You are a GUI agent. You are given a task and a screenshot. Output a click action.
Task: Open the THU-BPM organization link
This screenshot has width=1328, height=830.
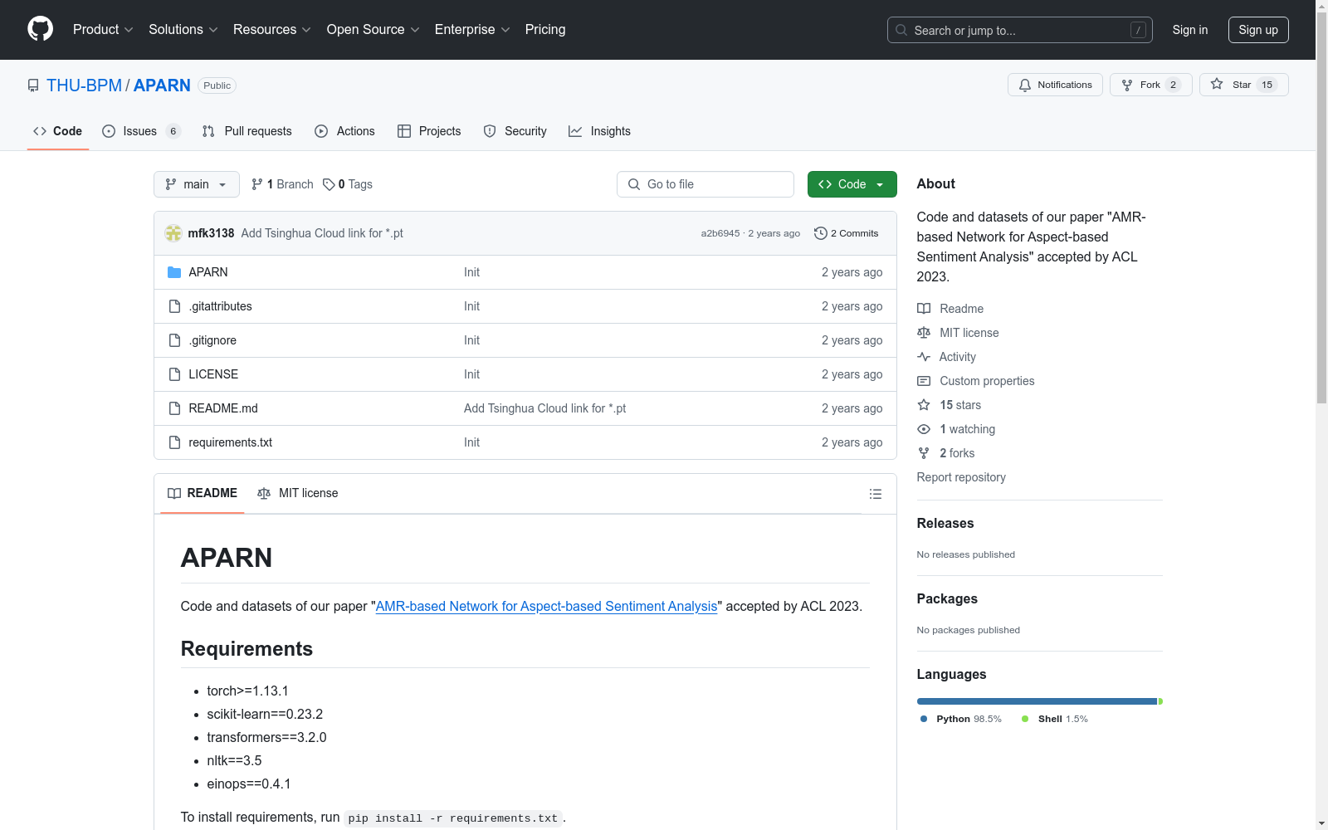[84, 85]
